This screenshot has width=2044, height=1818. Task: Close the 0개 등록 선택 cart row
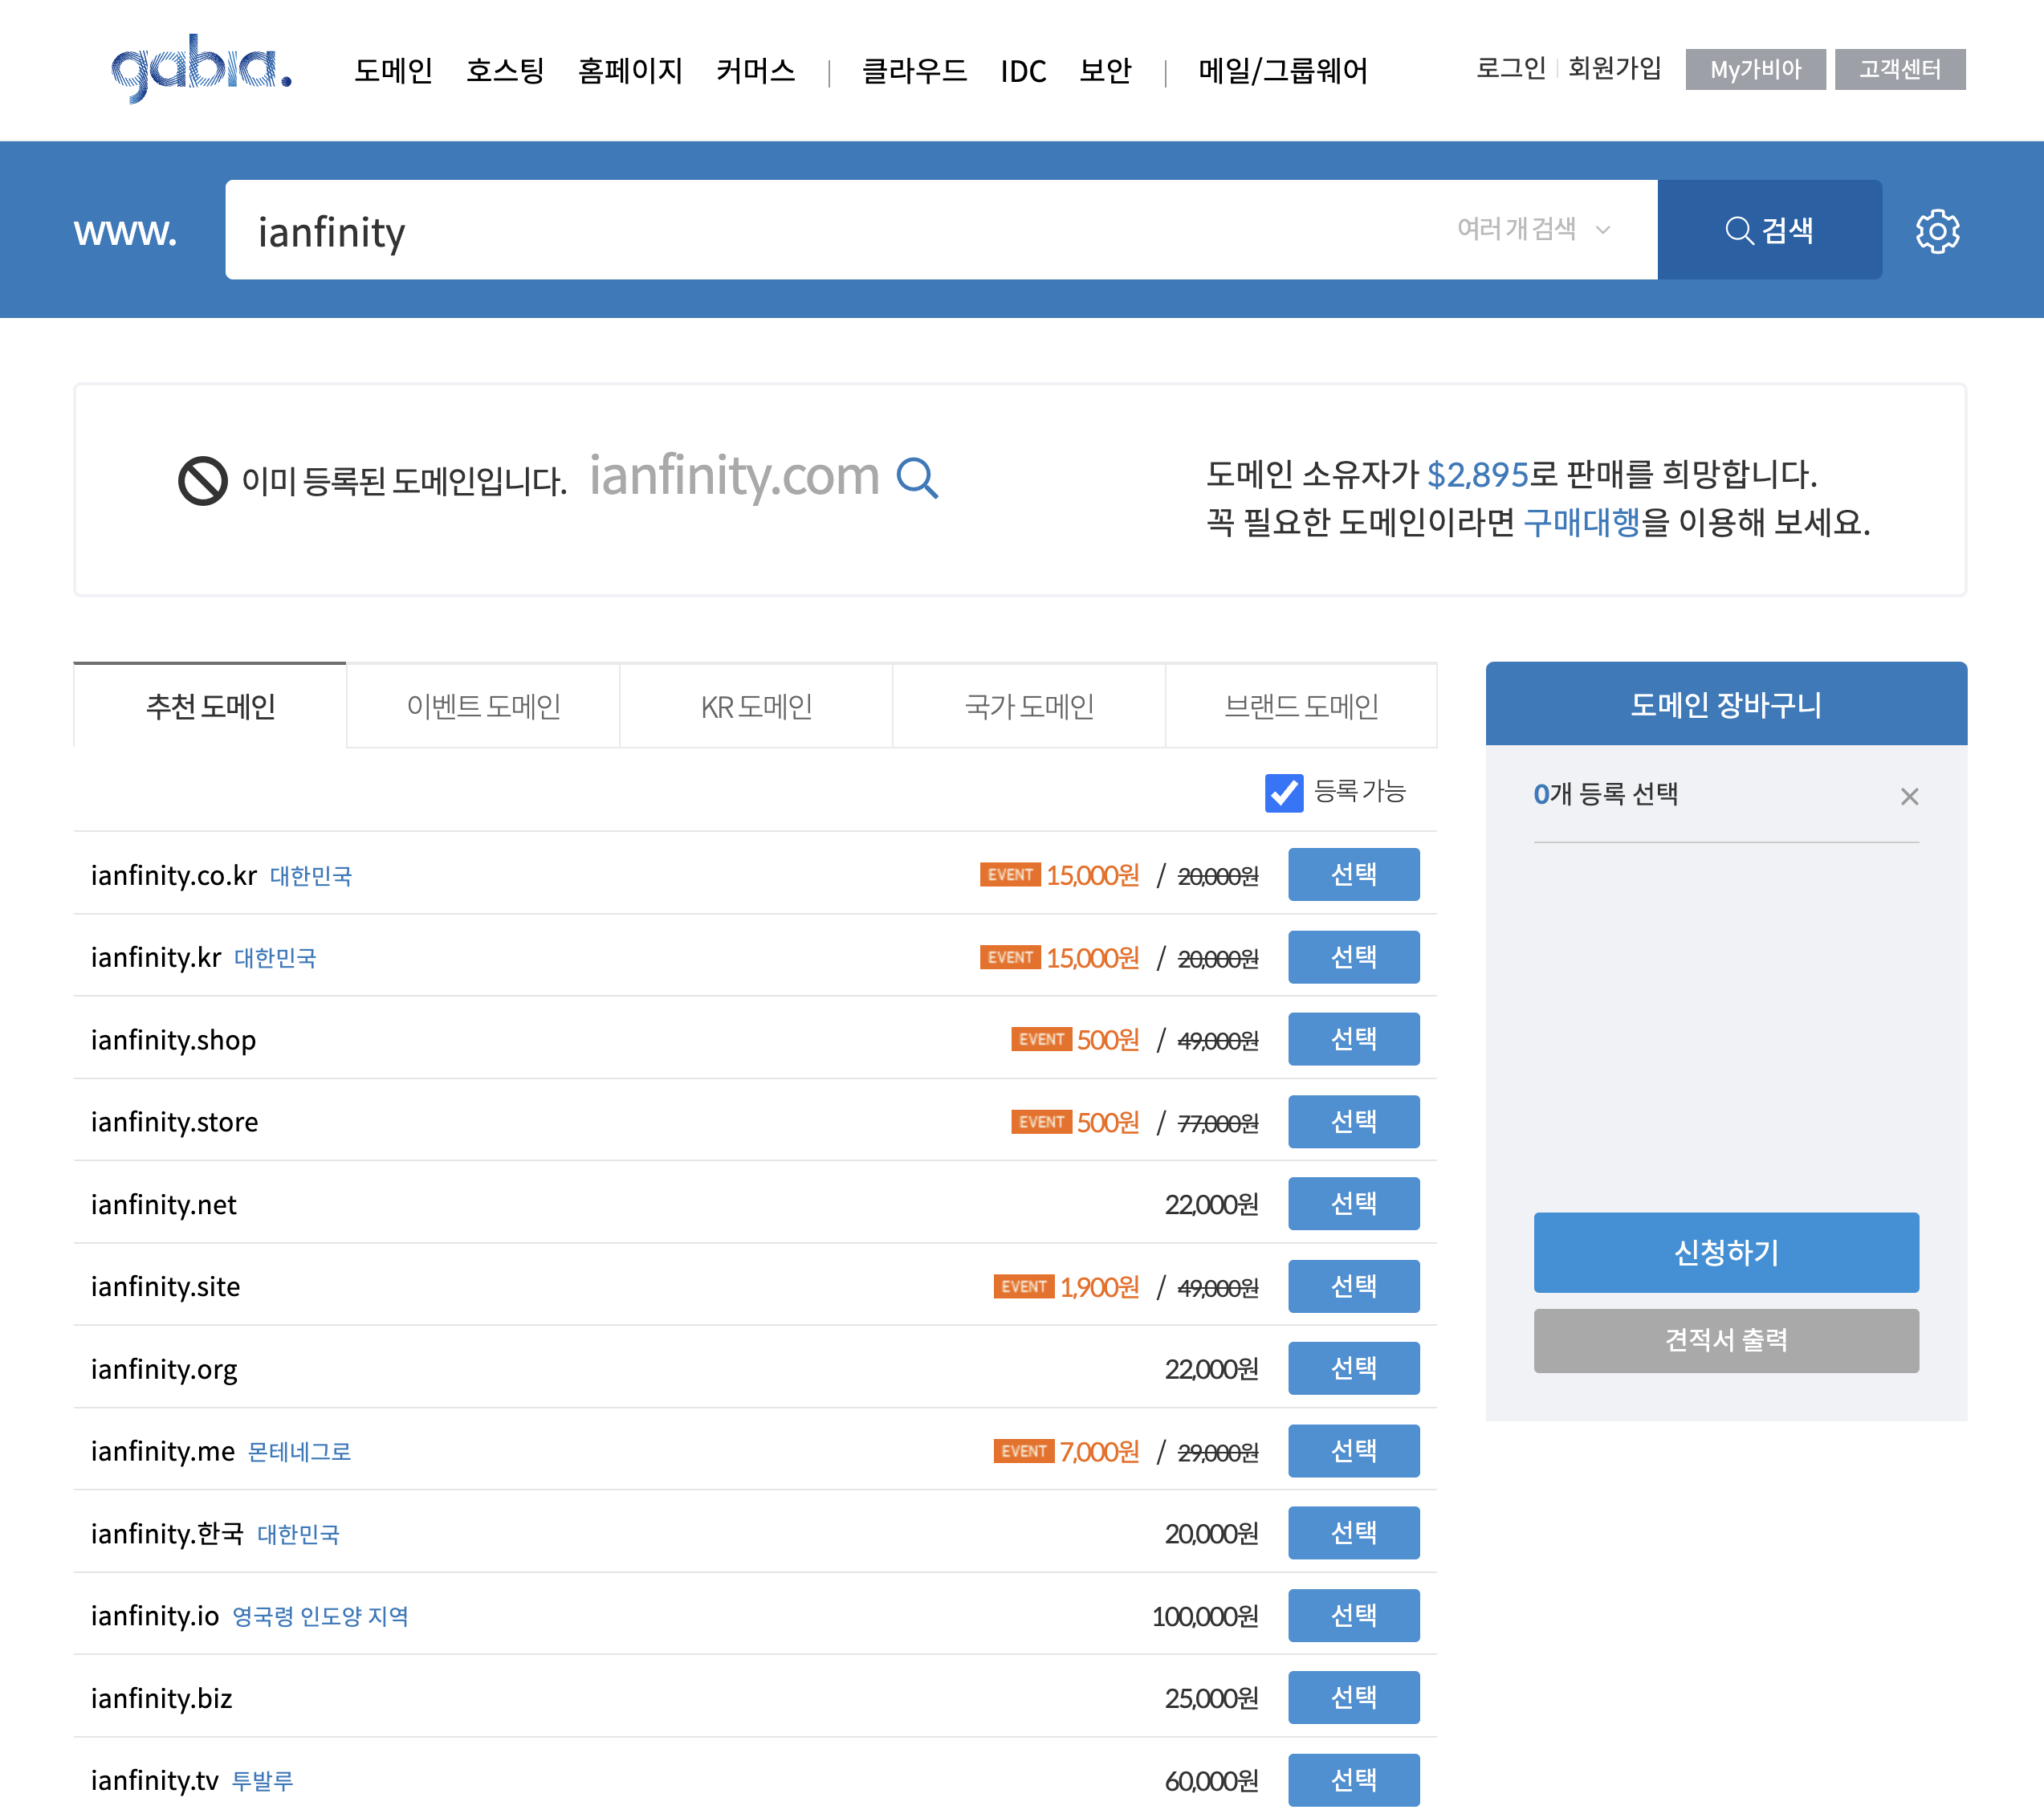coord(1908,796)
